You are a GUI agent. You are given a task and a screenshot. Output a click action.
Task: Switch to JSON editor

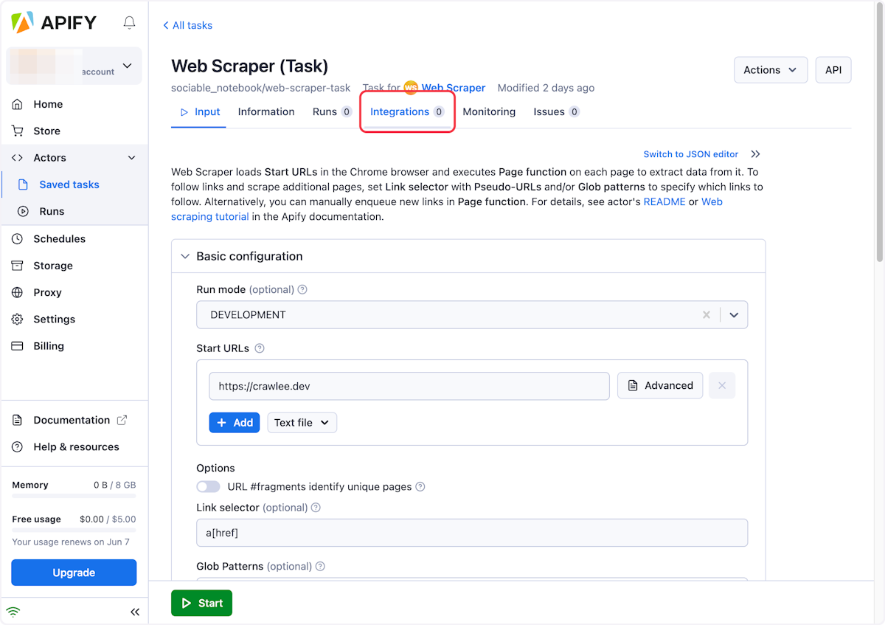691,154
